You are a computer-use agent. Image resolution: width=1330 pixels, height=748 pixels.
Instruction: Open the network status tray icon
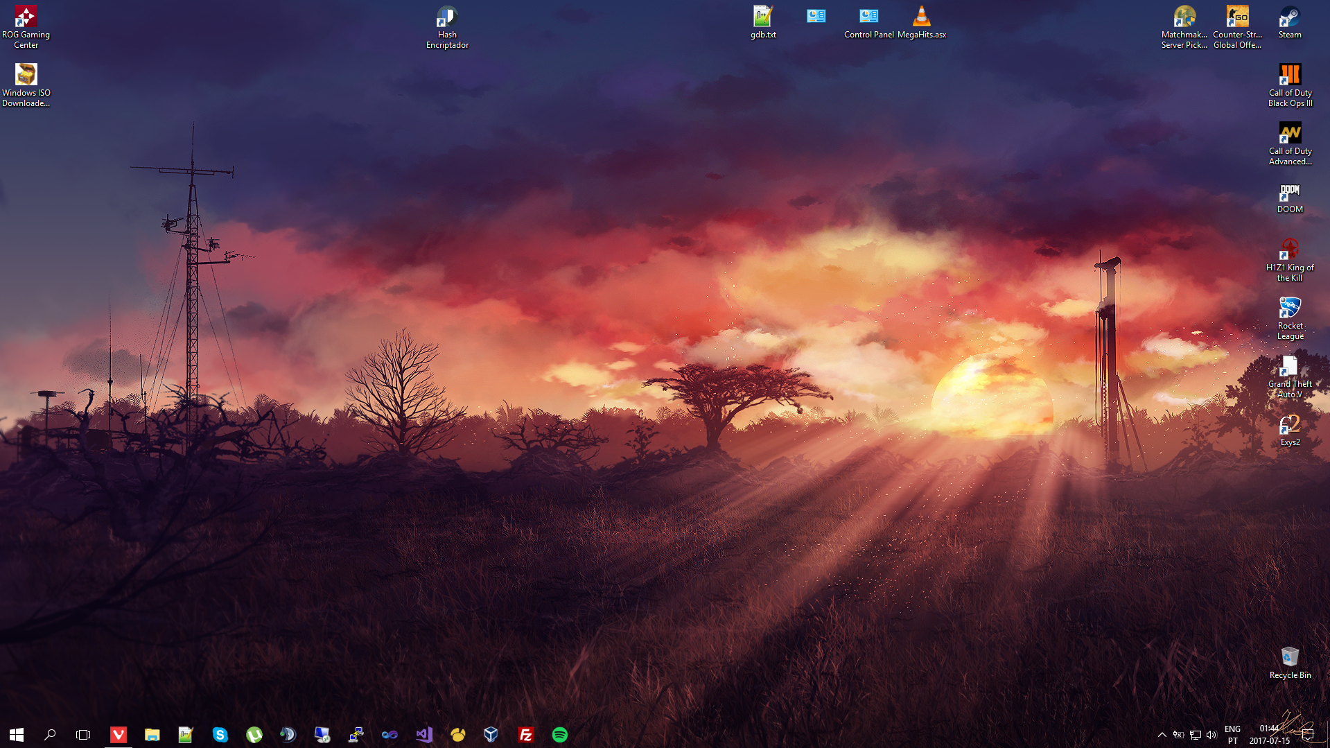[x=1195, y=735]
